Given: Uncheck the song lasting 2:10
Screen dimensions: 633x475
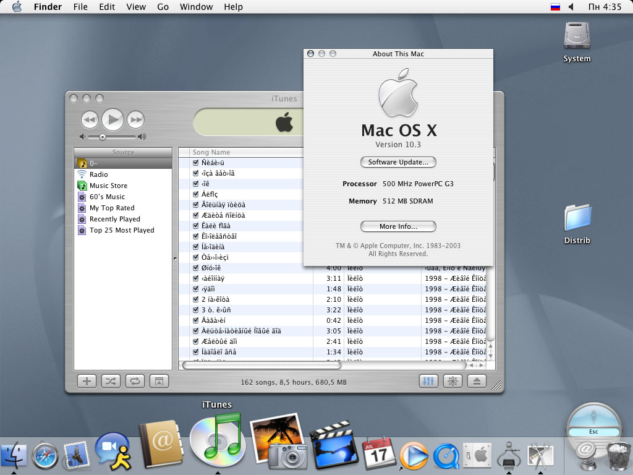Looking at the screenshot, I should [x=196, y=299].
